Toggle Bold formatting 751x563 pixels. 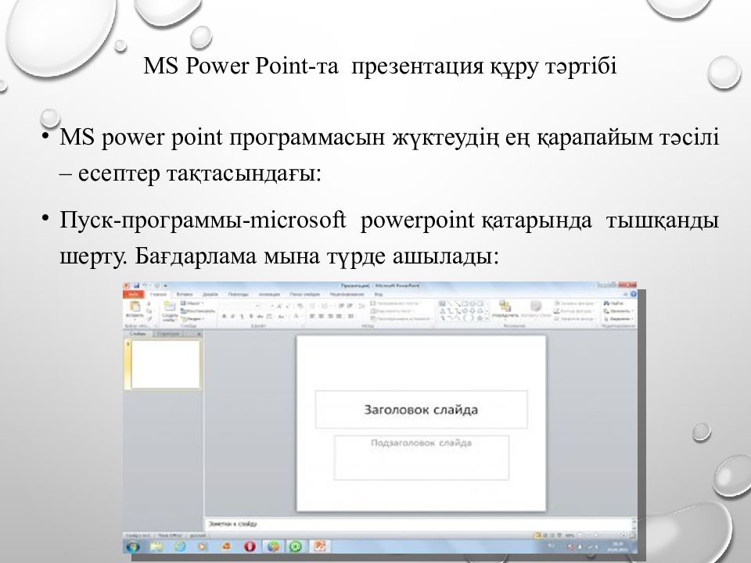[x=225, y=316]
